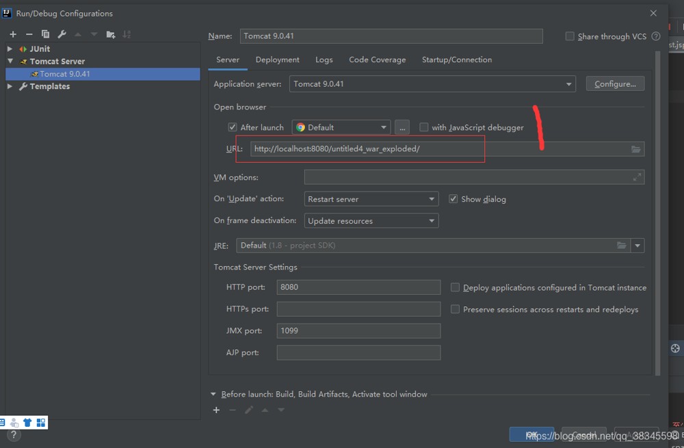Viewport: 684px width, 448px height.
Task: Click the target icon in the background editor window
Action: pos(675,348)
